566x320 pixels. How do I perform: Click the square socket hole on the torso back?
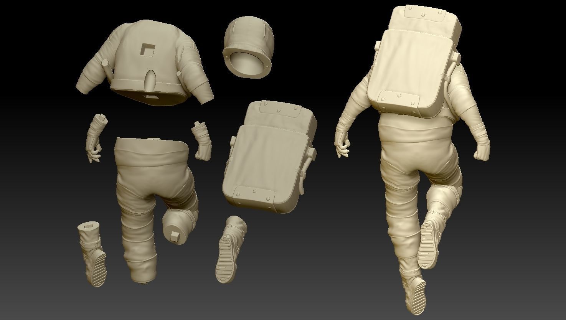coord(148,50)
